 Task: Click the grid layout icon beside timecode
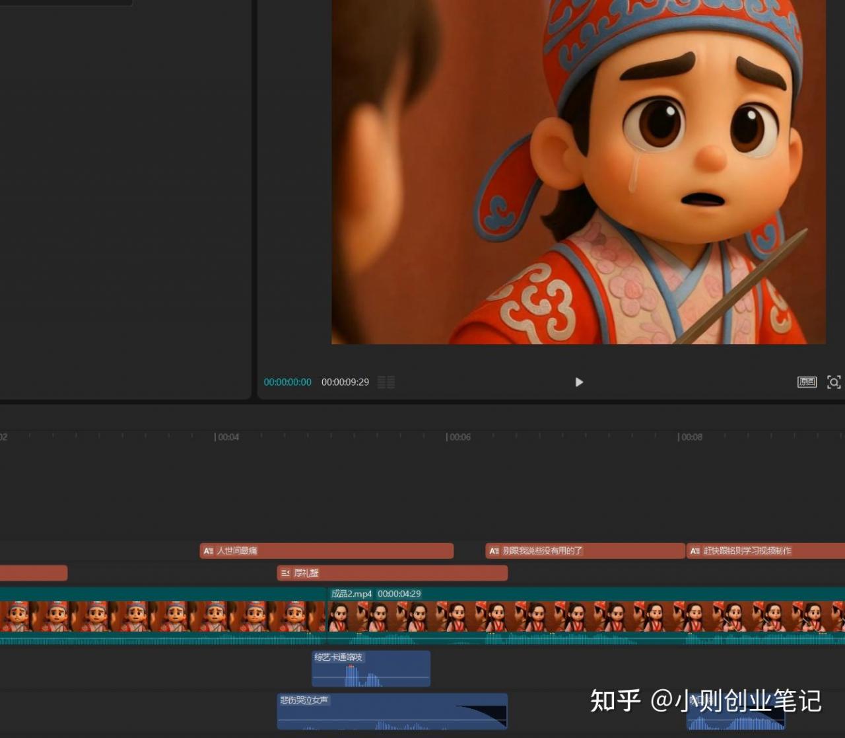tap(386, 382)
